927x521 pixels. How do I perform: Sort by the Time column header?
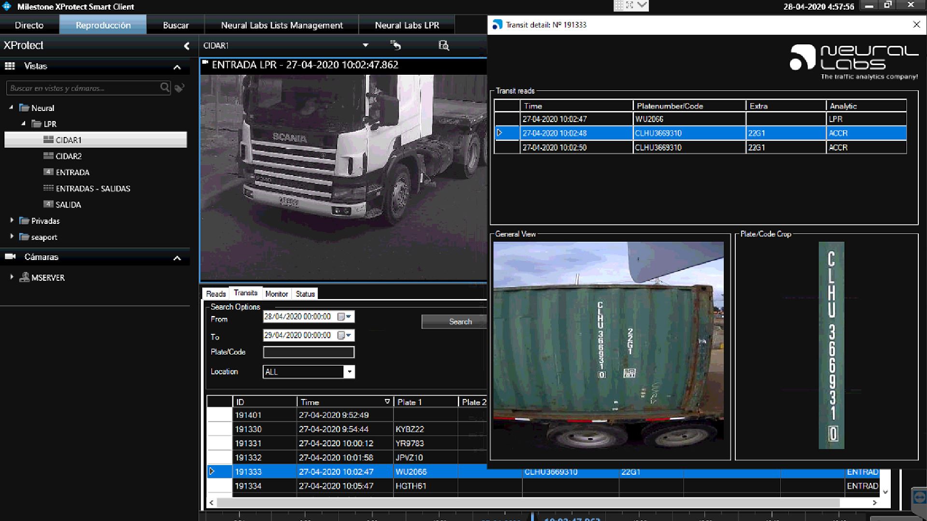(345, 402)
